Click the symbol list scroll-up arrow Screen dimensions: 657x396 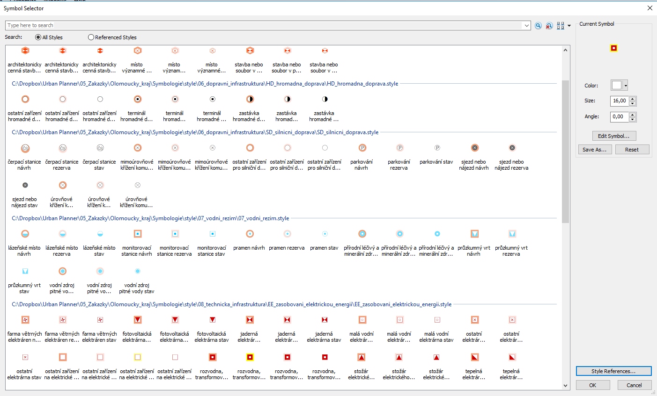pyautogui.click(x=565, y=50)
